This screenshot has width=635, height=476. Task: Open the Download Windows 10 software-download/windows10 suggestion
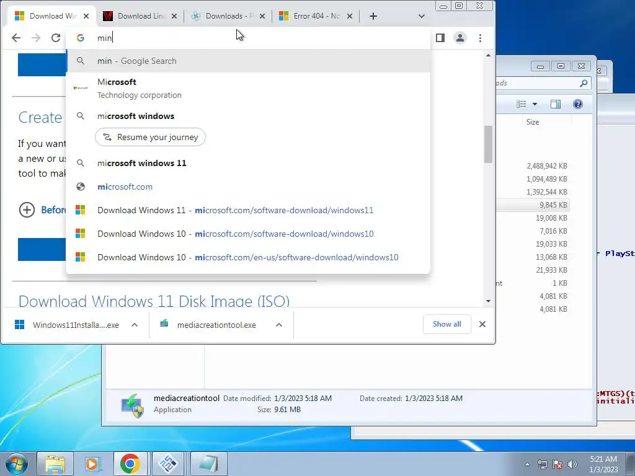tap(248, 234)
